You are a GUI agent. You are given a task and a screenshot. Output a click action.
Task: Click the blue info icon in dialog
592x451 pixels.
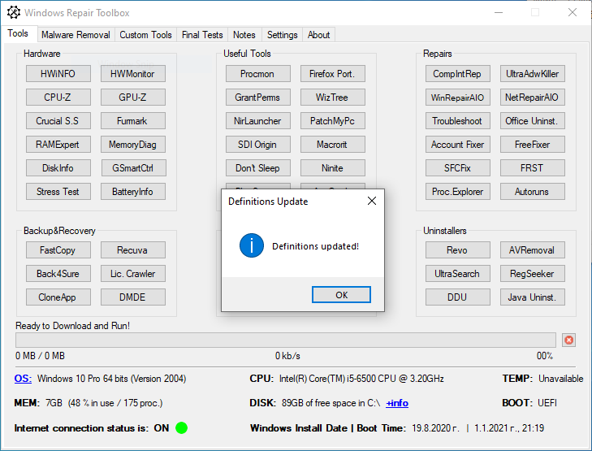point(252,245)
